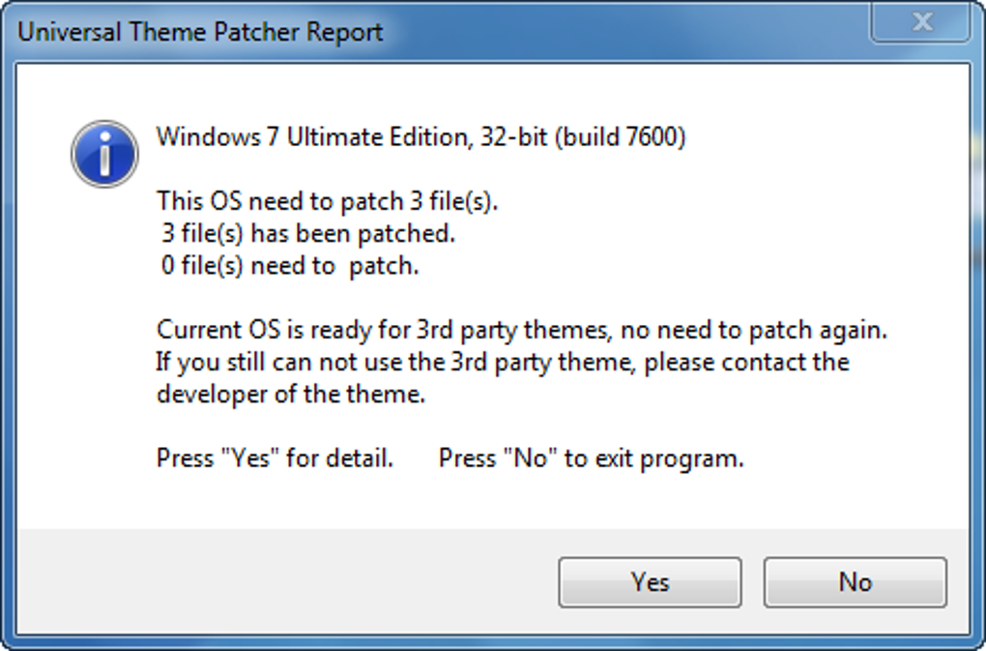
Task: Close the Universal Theme Patcher Report dialog
Action: 921,23
